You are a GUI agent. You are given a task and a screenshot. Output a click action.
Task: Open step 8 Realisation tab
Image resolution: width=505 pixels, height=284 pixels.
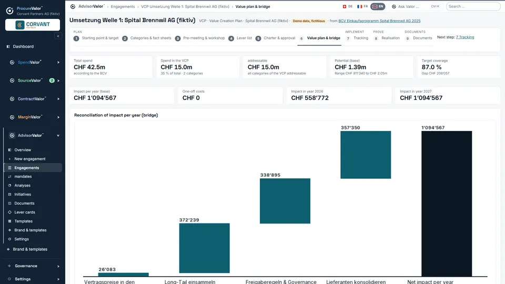[387, 38]
